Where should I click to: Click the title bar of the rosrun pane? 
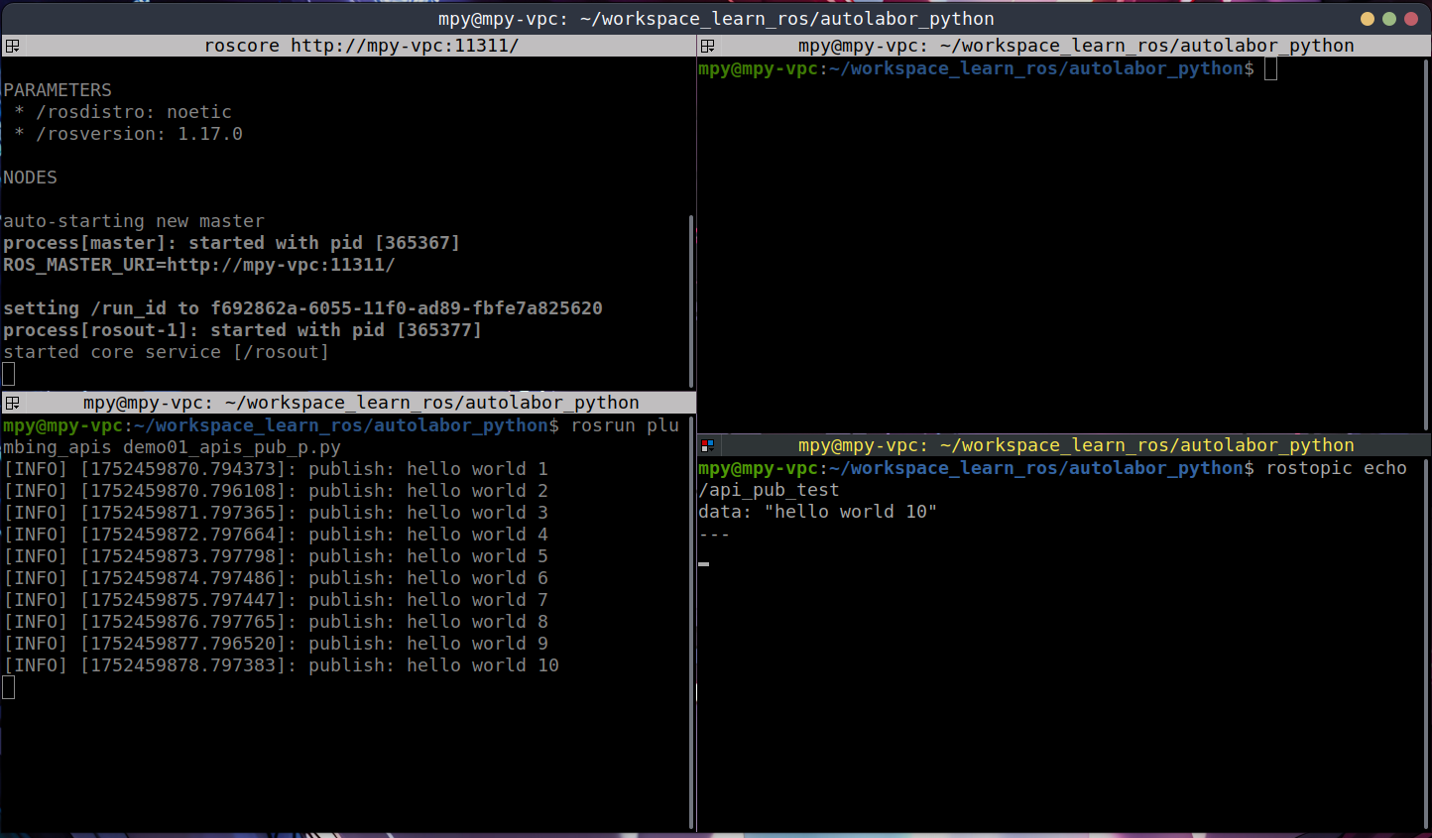coord(361,403)
